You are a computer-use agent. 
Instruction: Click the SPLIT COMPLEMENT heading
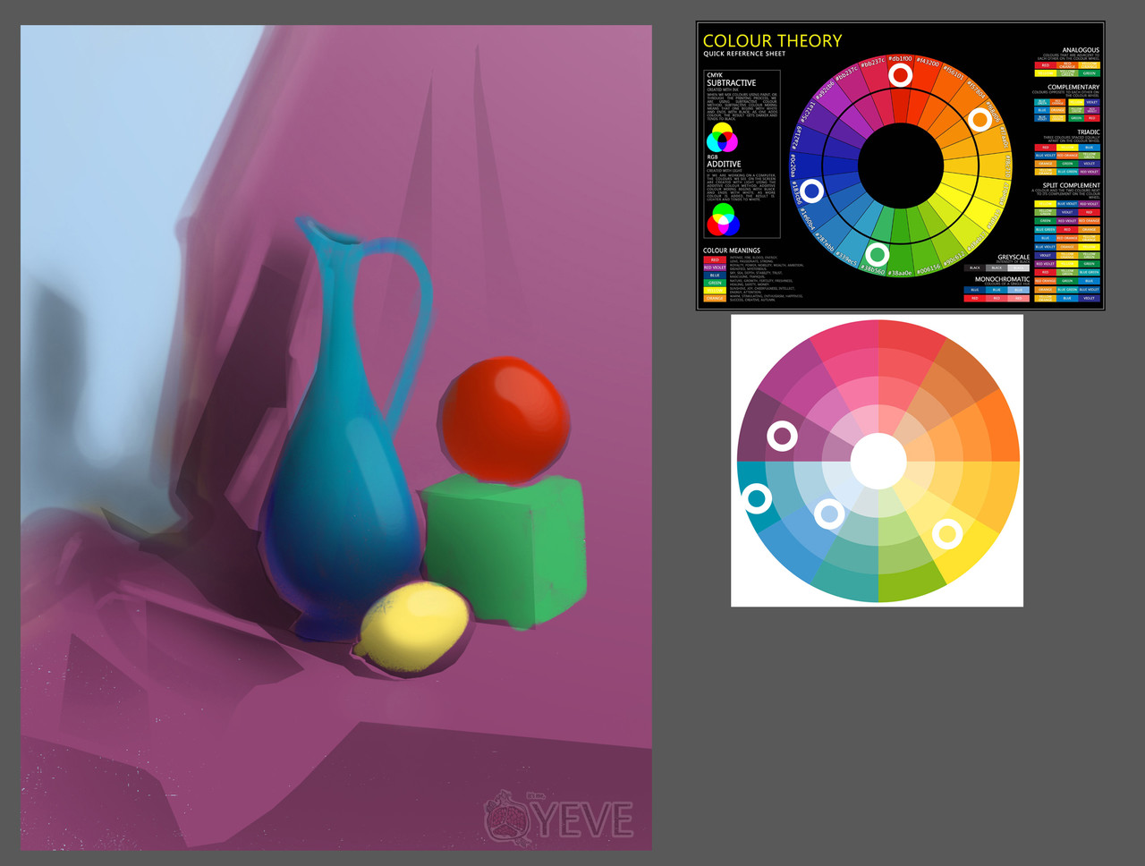1071,185
